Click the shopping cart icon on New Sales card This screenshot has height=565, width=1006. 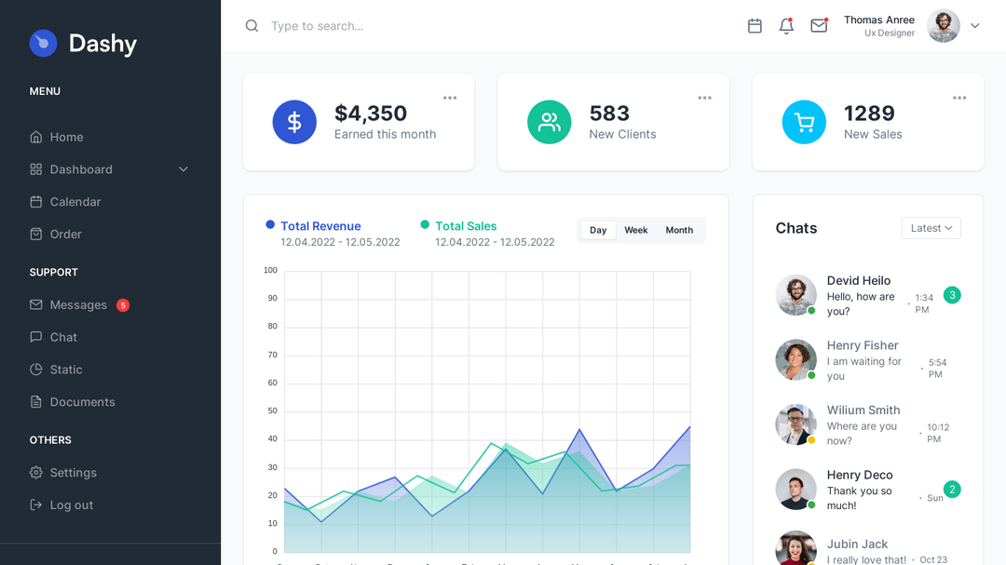[x=804, y=122]
